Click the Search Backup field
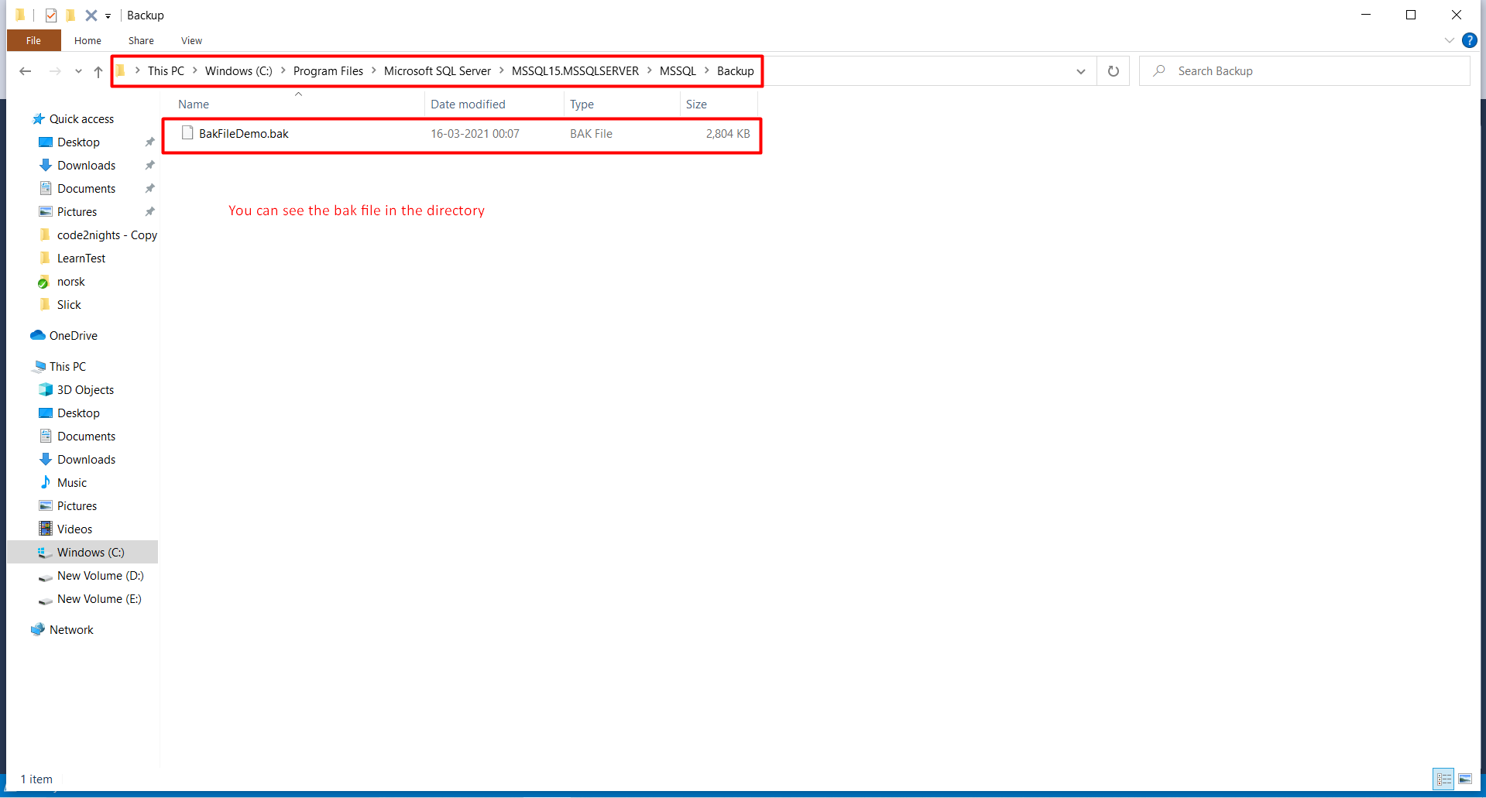 pyautogui.click(x=1305, y=71)
